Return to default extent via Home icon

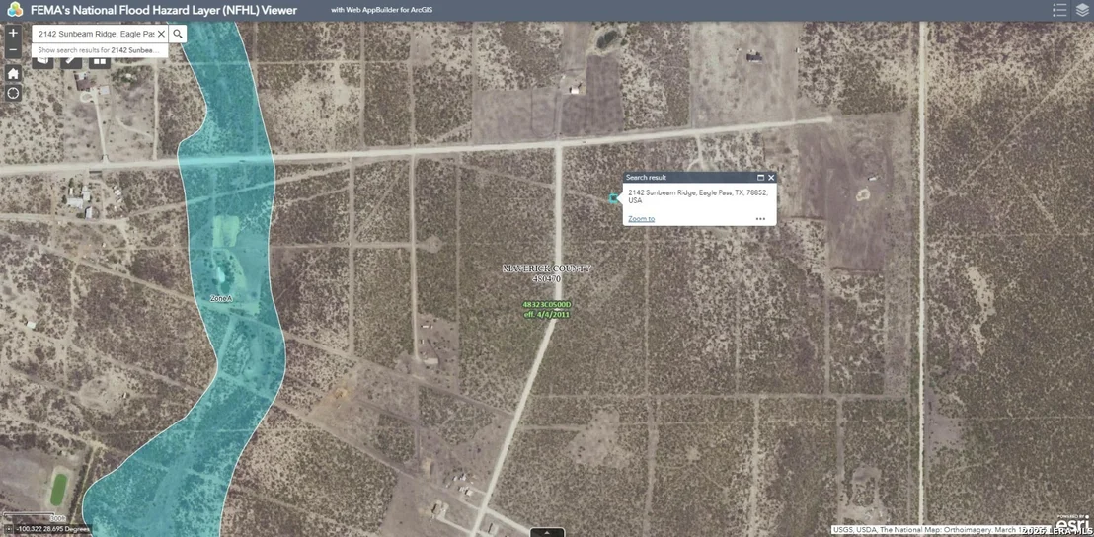[13, 73]
